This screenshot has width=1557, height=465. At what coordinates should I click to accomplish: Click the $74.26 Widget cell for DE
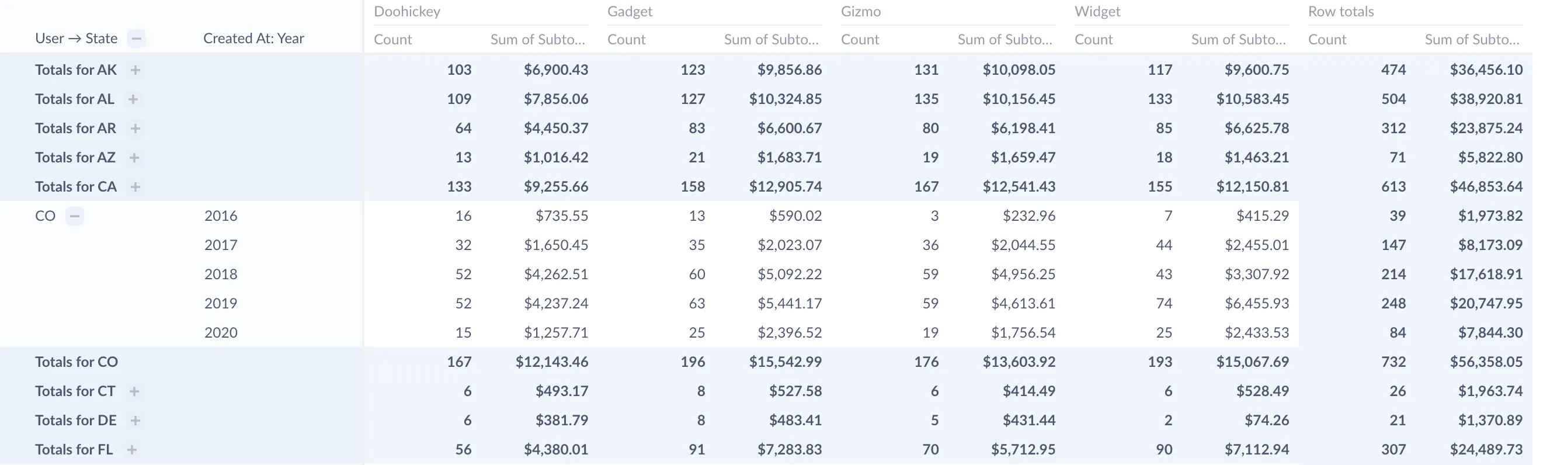tap(1267, 420)
